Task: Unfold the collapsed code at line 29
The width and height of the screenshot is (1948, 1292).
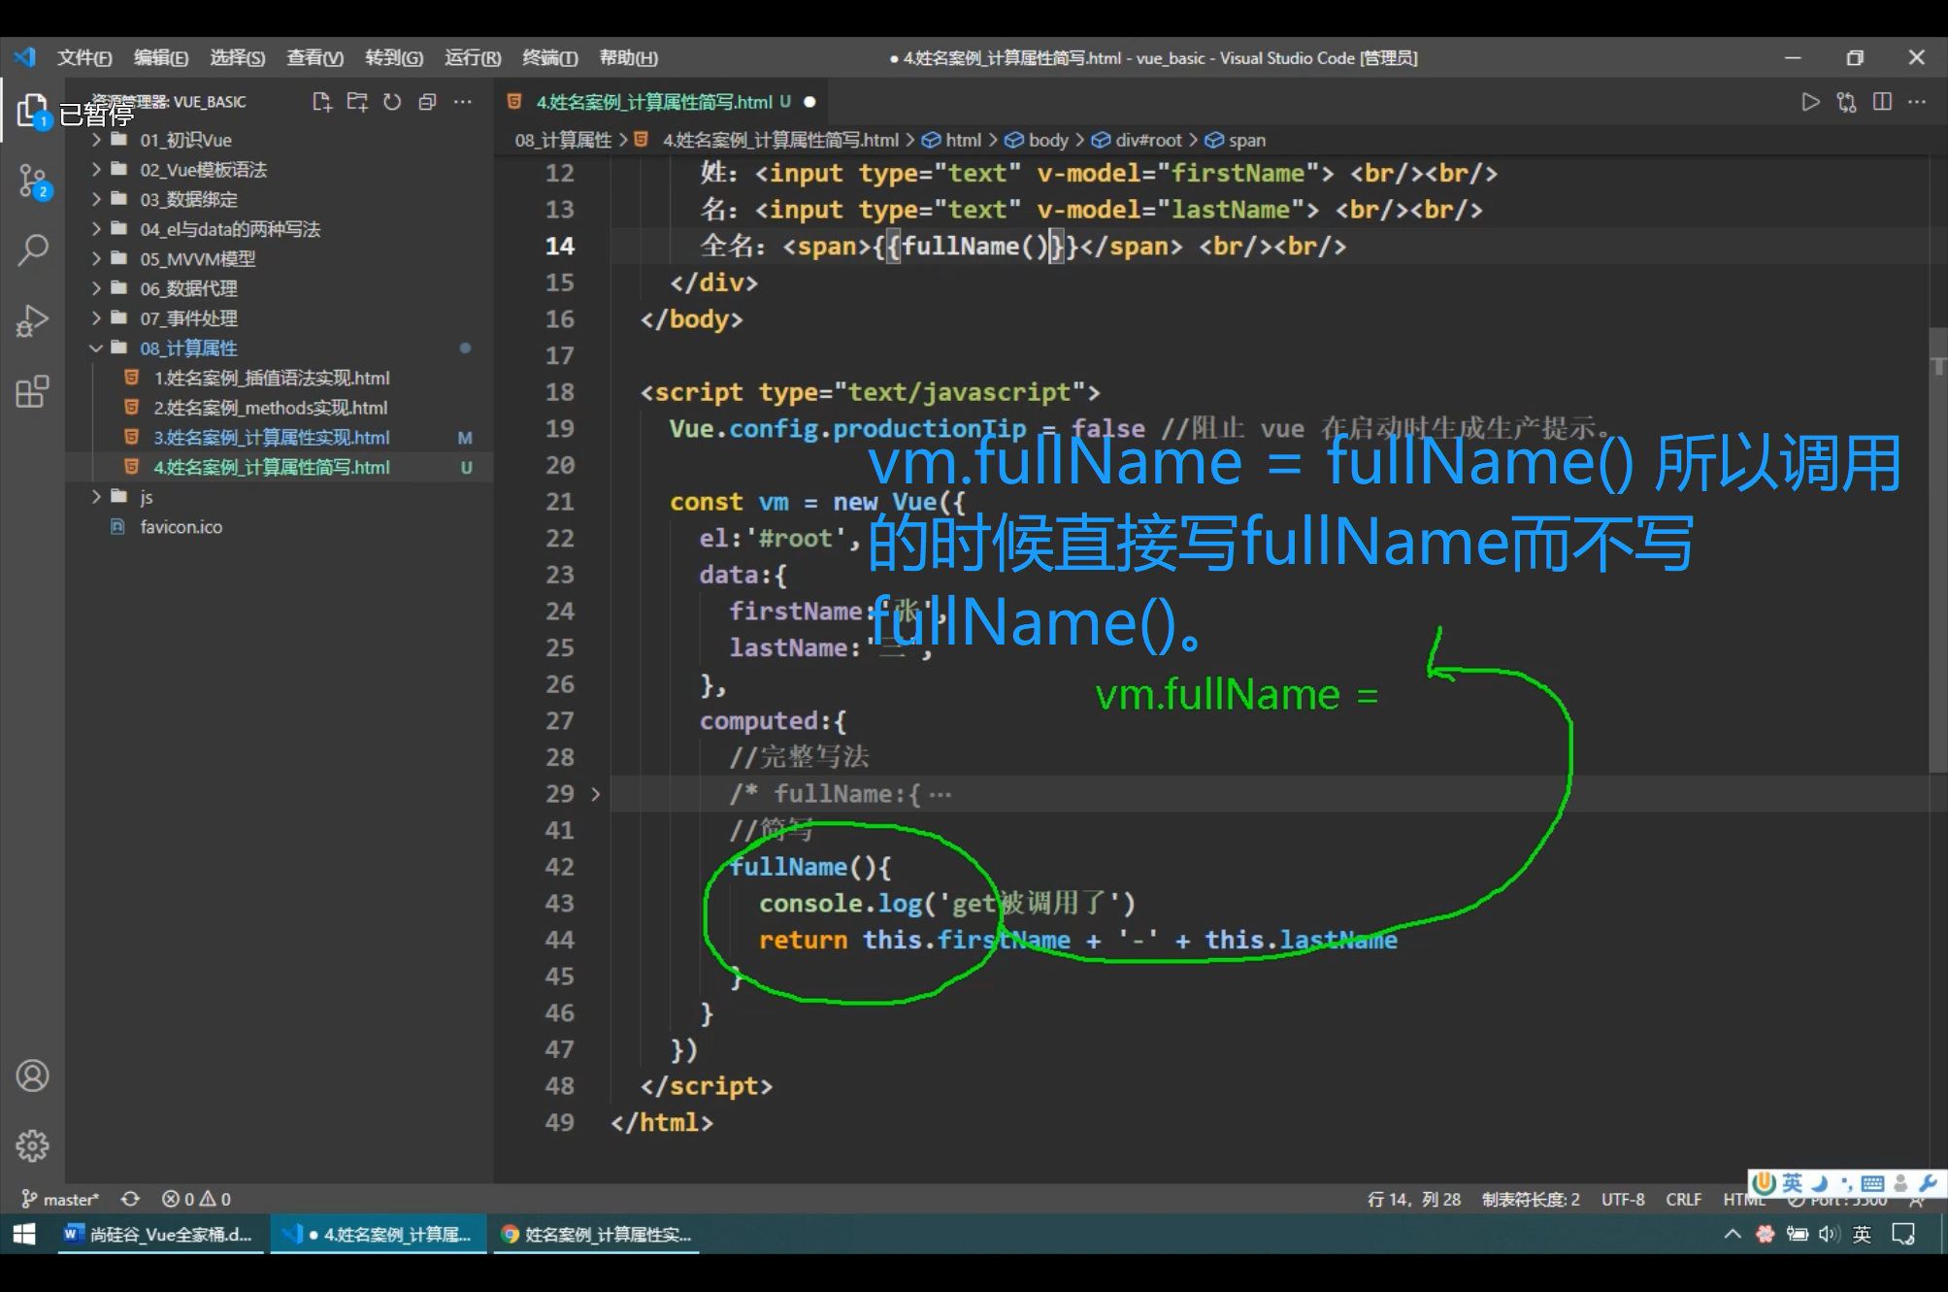Action: click(596, 794)
